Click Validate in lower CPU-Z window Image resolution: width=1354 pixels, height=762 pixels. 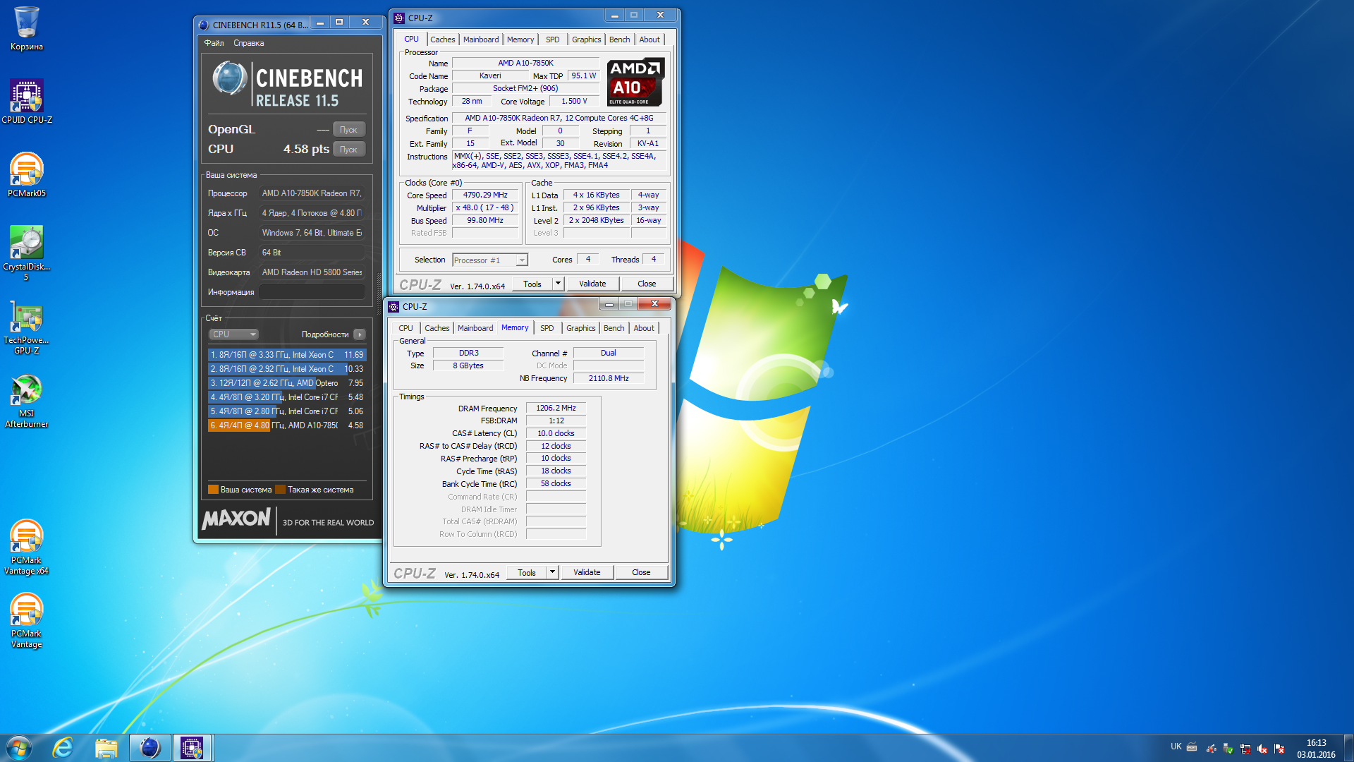click(x=587, y=572)
